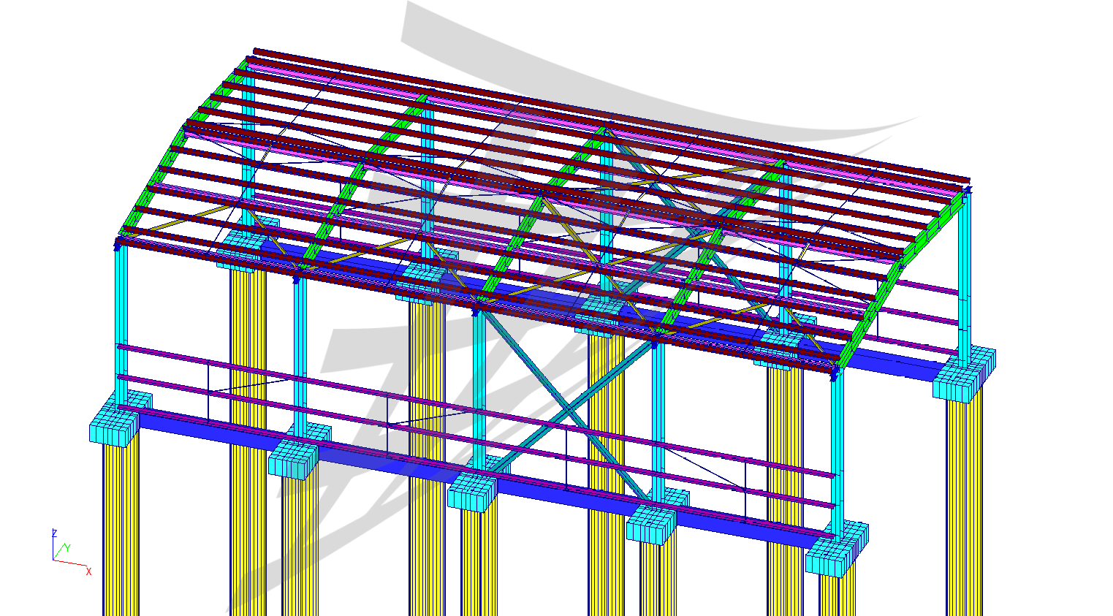Select the front-left corner cyan pile cap

(x=113, y=430)
